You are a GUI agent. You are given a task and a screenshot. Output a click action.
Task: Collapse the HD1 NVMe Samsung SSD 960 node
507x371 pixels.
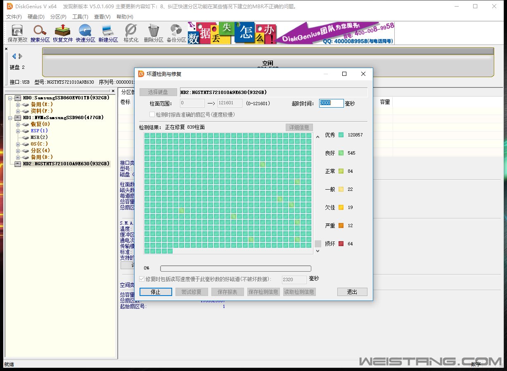point(10,117)
